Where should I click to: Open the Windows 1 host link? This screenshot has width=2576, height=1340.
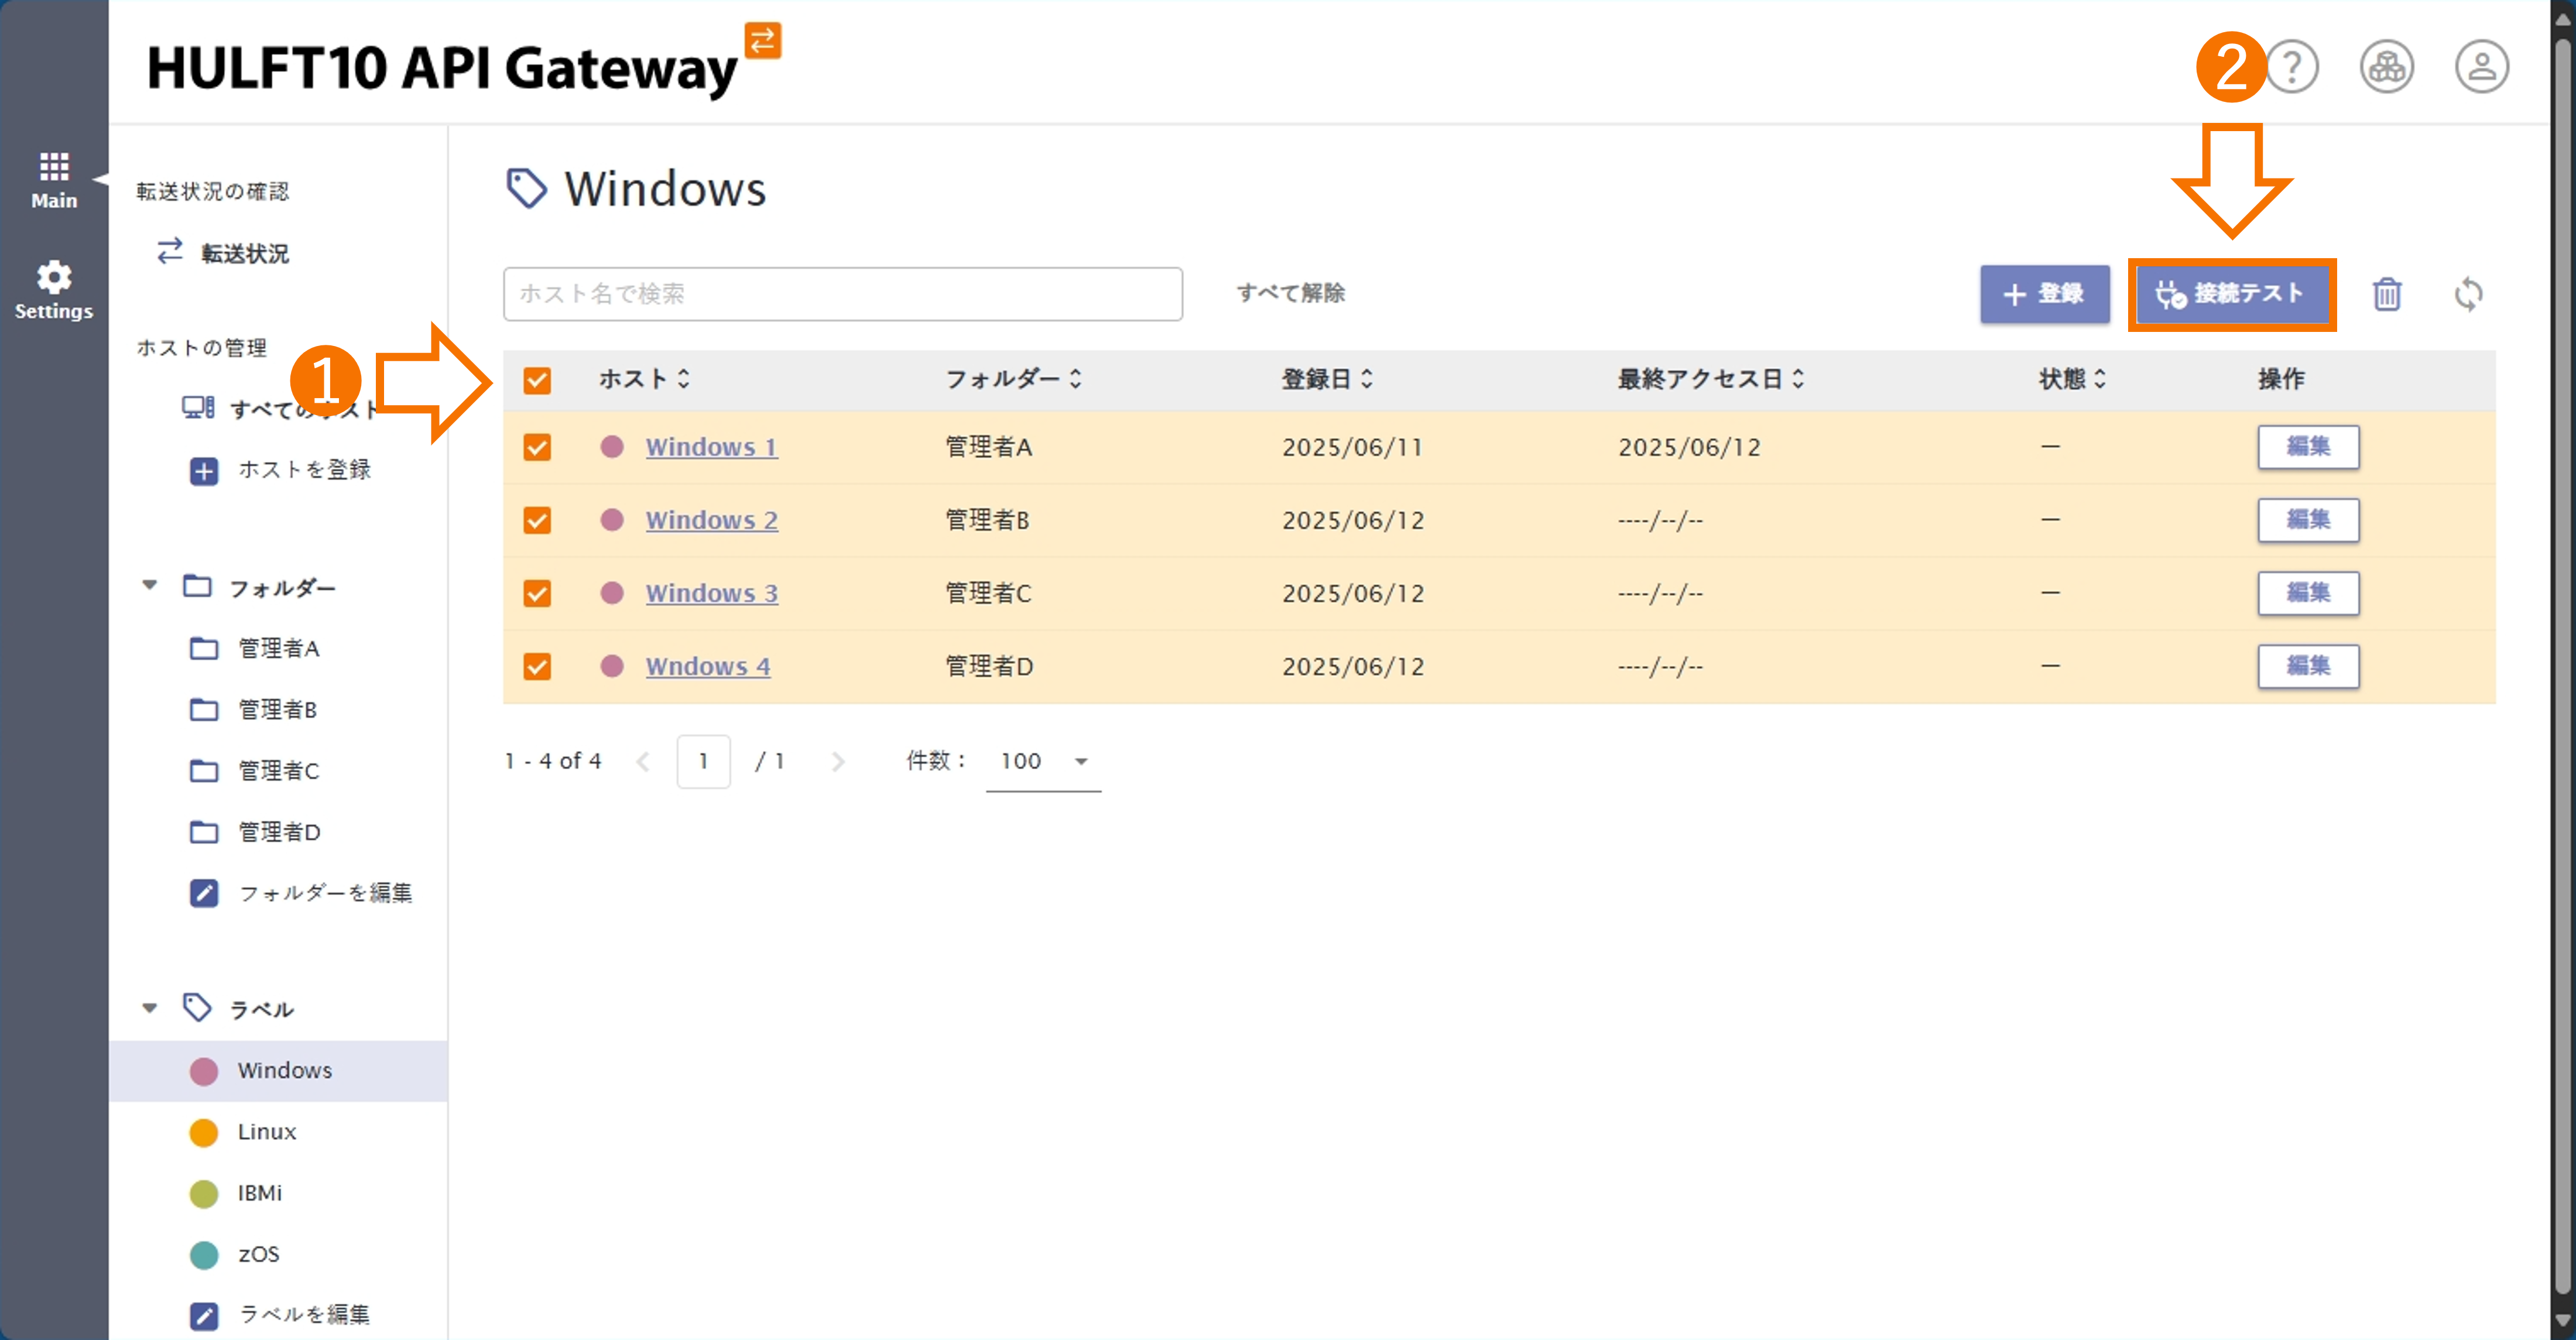click(711, 447)
